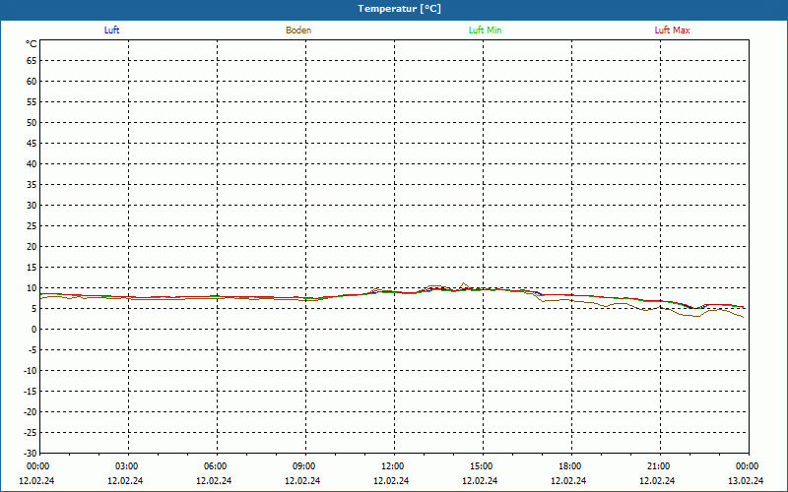Click the 40 value on the y-axis
This screenshot has width=788, height=492.
(x=32, y=164)
